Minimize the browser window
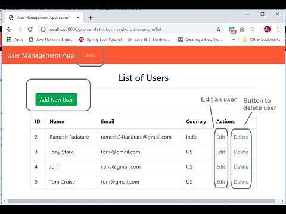This screenshot has height=214, width=286. click(x=247, y=14)
